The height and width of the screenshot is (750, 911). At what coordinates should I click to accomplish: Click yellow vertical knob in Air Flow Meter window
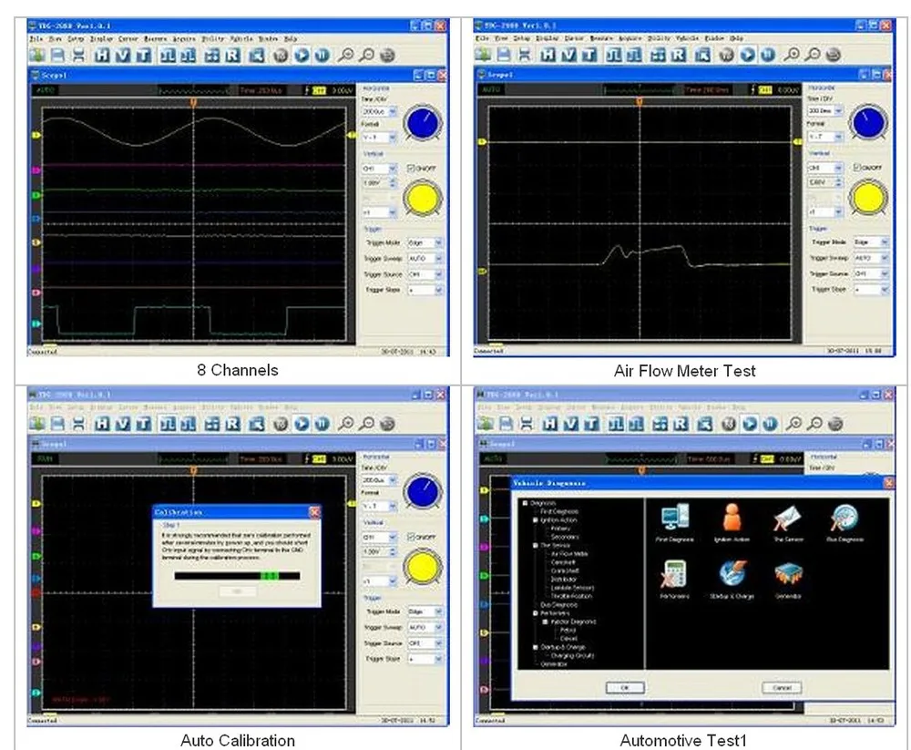click(868, 199)
